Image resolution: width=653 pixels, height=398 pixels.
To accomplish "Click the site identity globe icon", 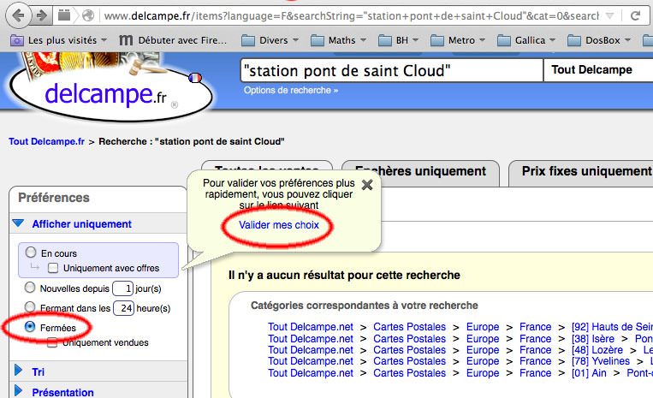I will [88, 15].
